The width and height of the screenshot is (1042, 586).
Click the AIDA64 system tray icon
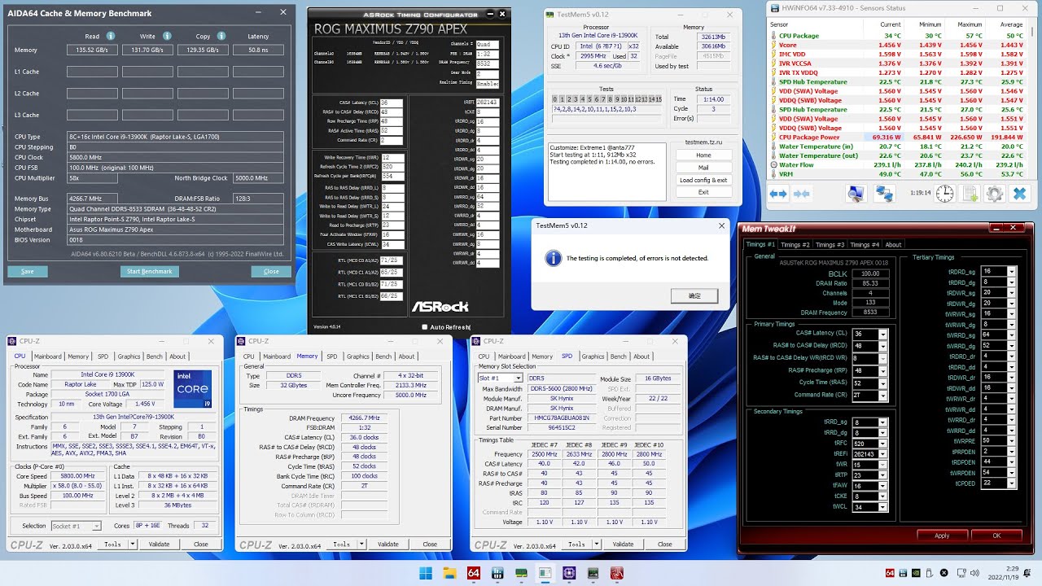(890, 573)
